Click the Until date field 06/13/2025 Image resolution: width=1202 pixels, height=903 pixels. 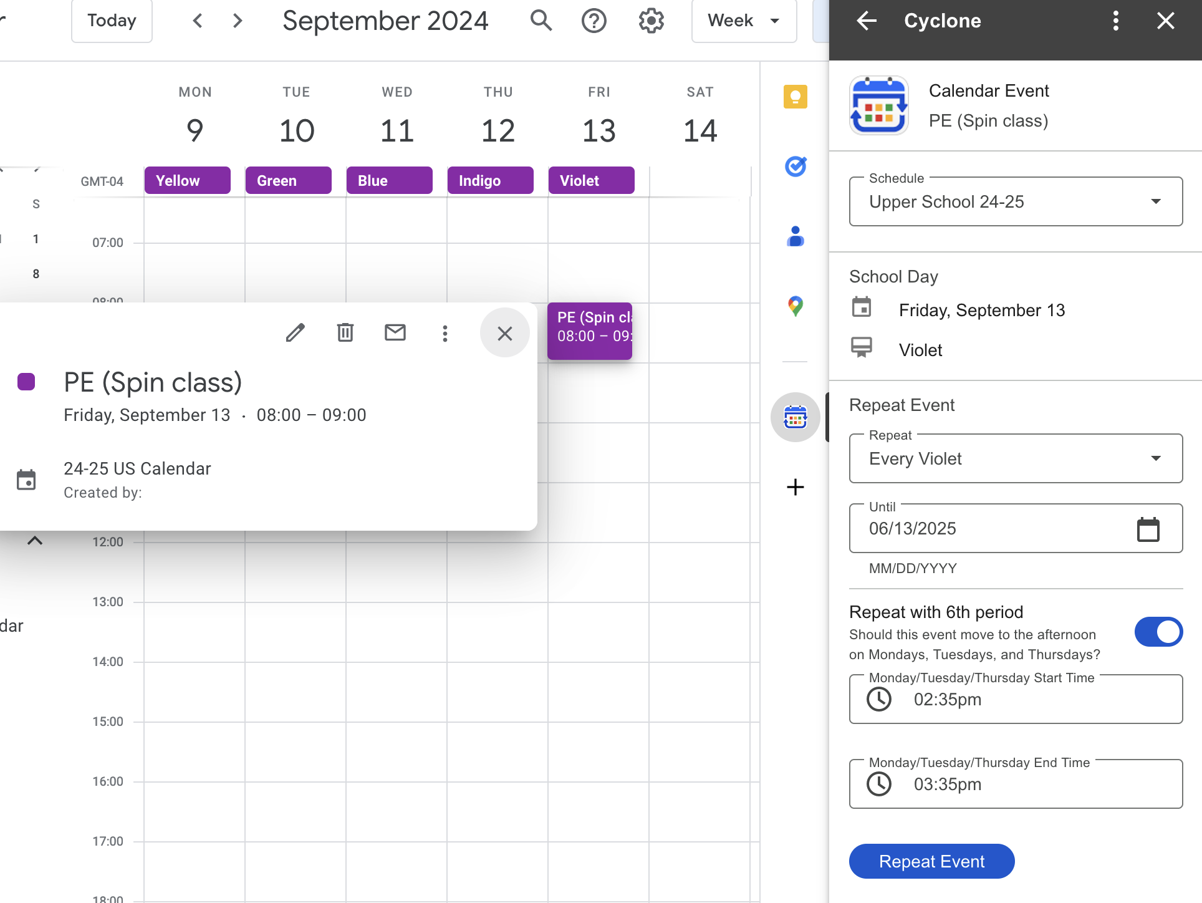[x=1016, y=528]
